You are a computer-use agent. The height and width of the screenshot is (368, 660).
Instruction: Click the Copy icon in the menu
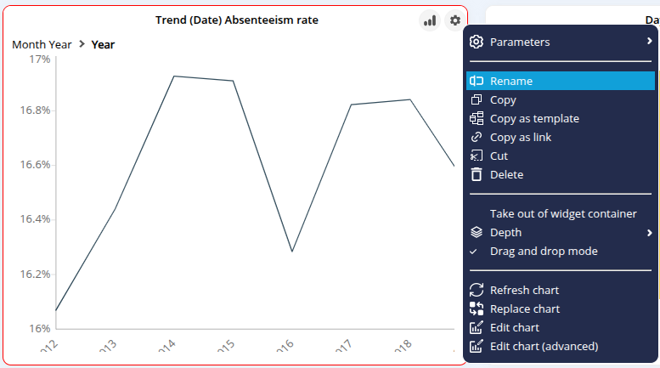click(477, 99)
